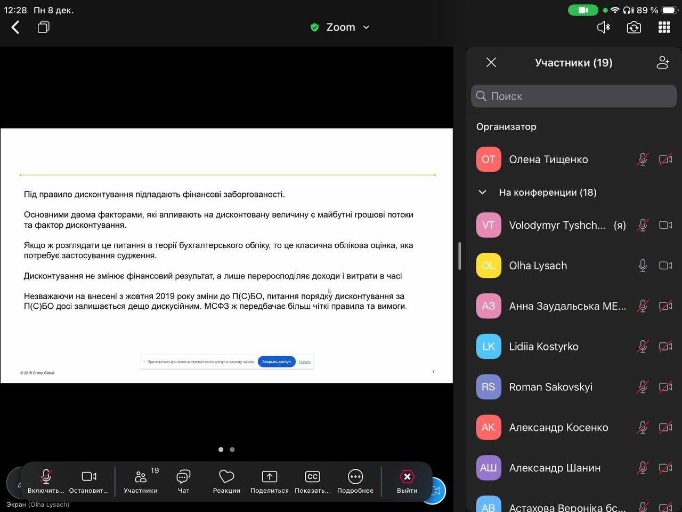Viewport: 682px width, 512px height.
Task: Click the blue 'Закрыть доступ' button
Action: [276, 362]
